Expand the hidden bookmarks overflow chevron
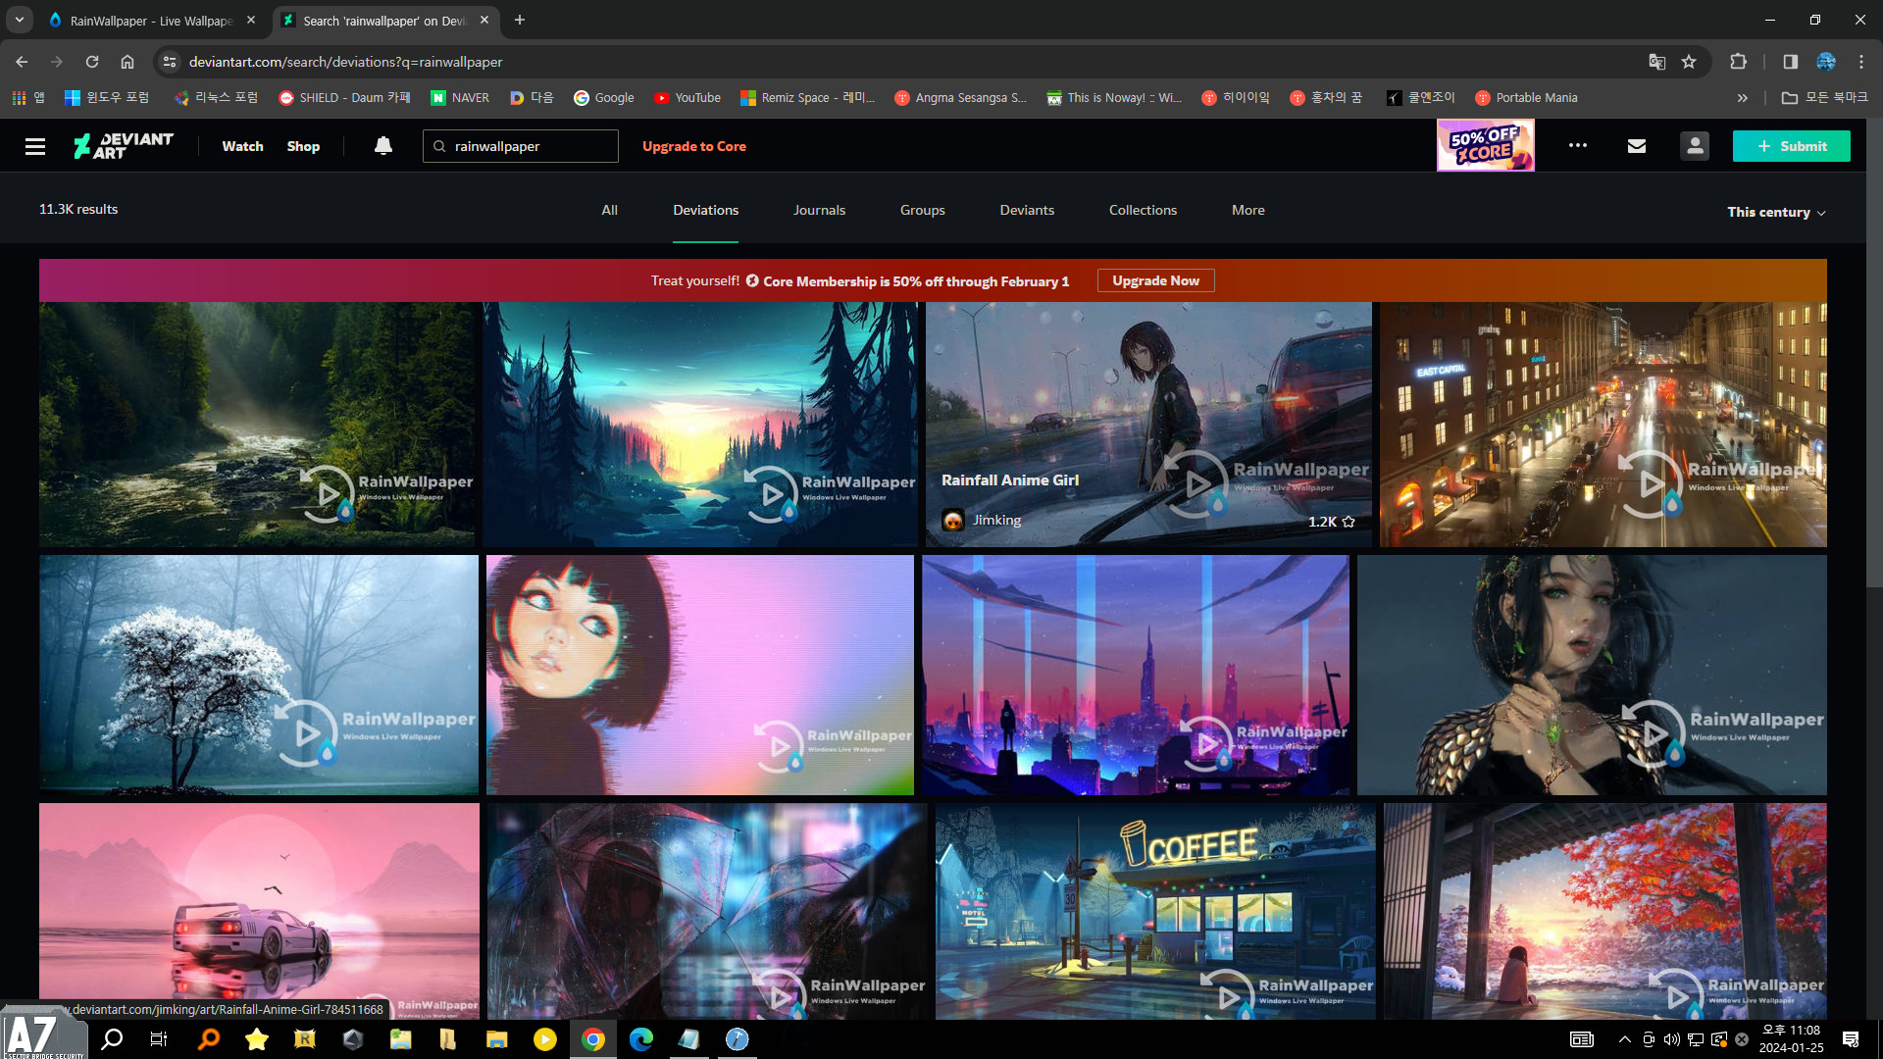Image resolution: width=1883 pixels, height=1059 pixels. point(1743,98)
